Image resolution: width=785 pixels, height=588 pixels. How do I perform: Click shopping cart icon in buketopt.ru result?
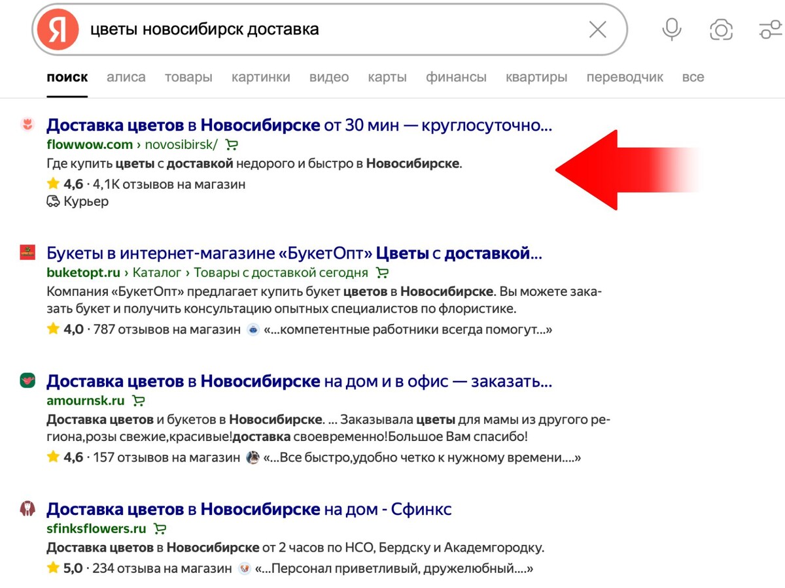[383, 272]
